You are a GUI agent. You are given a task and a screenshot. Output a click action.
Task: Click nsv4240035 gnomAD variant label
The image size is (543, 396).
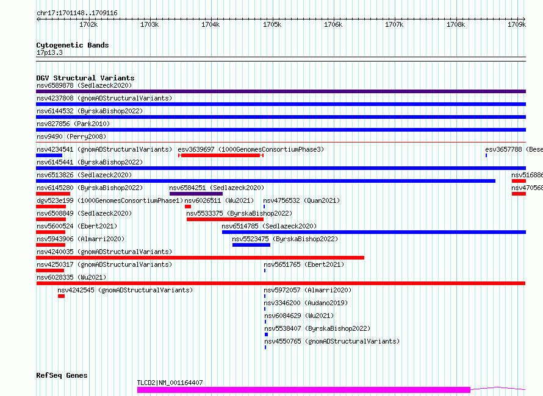pyautogui.click(x=104, y=252)
